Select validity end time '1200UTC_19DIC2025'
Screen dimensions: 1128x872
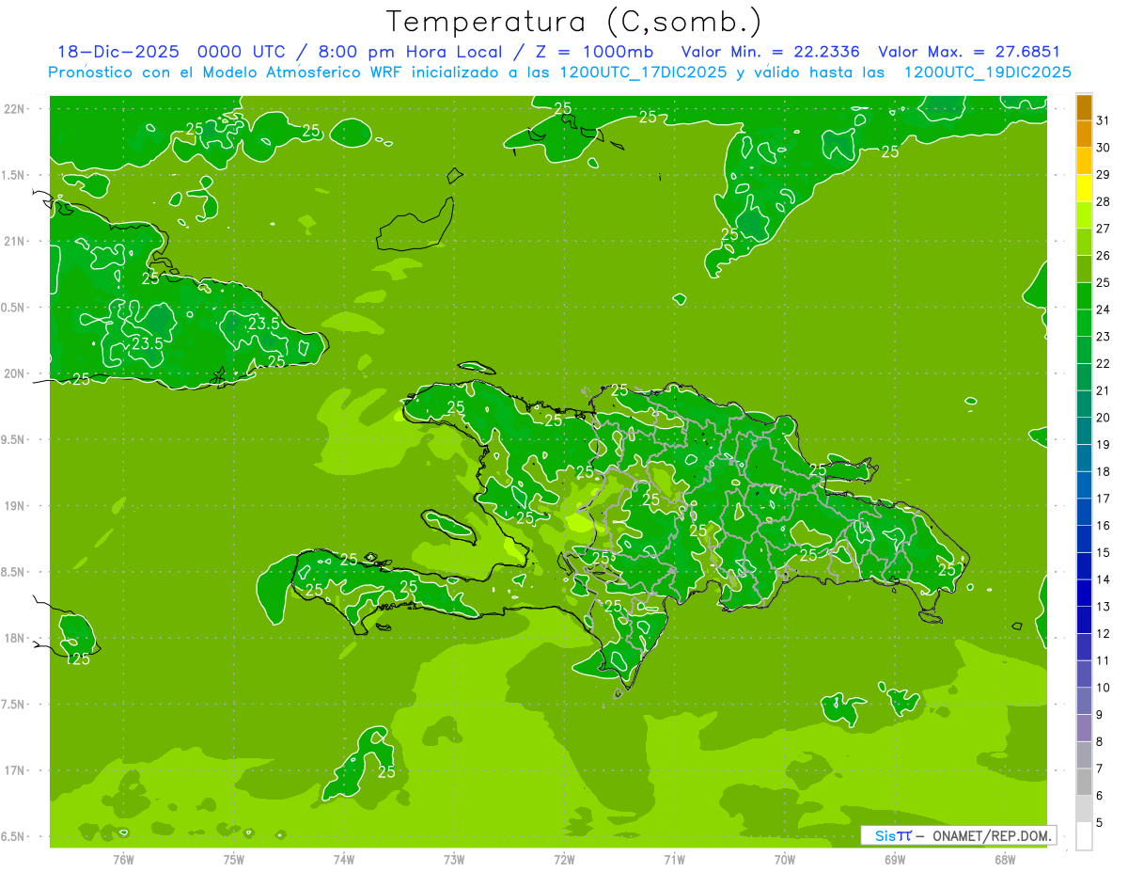[x=988, y=71]
